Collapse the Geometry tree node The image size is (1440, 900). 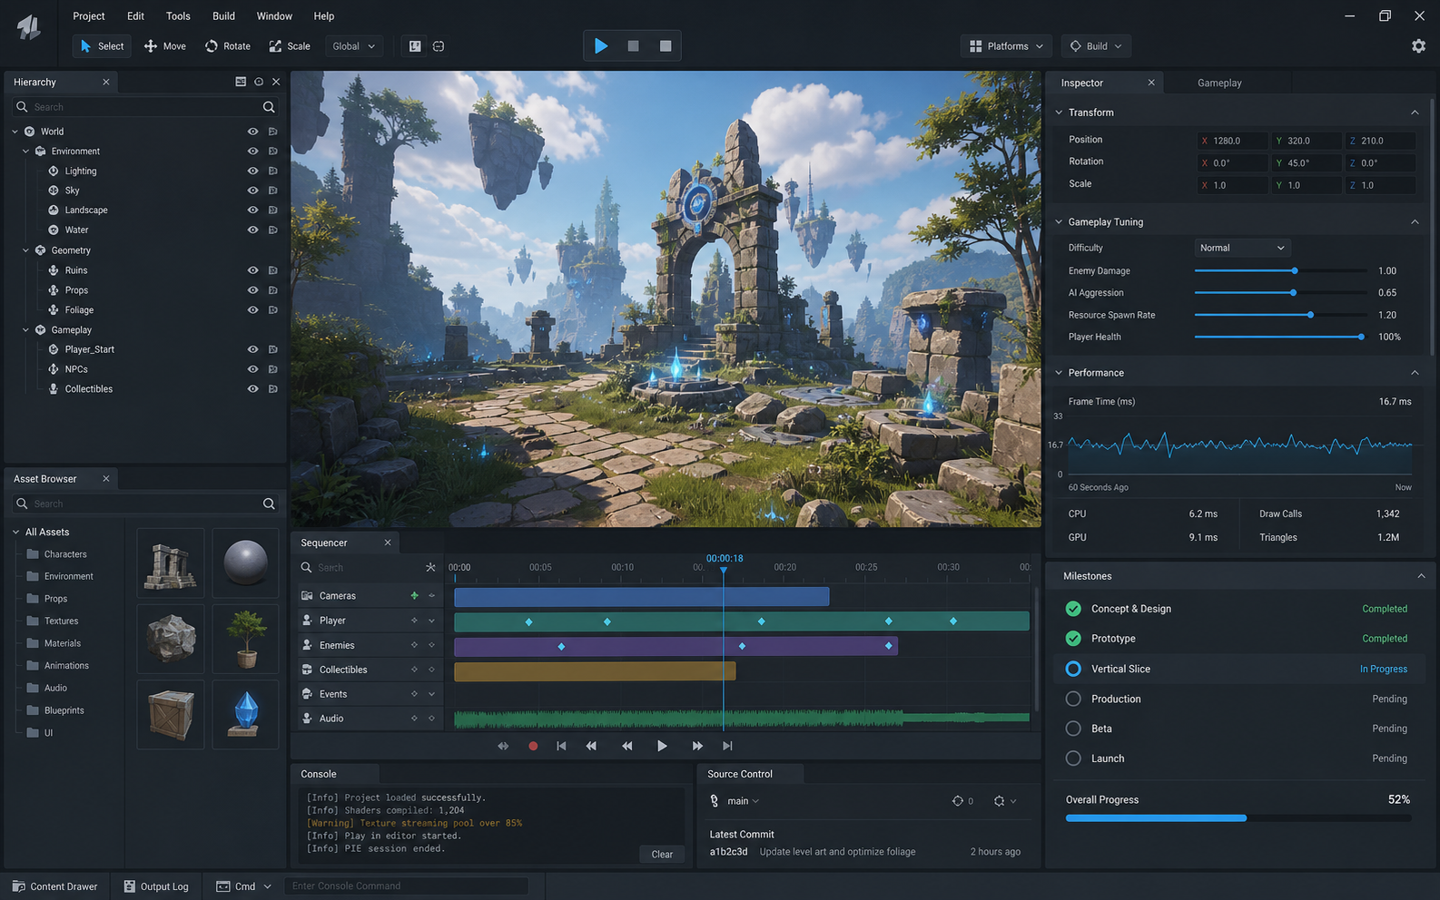(25, 250)
